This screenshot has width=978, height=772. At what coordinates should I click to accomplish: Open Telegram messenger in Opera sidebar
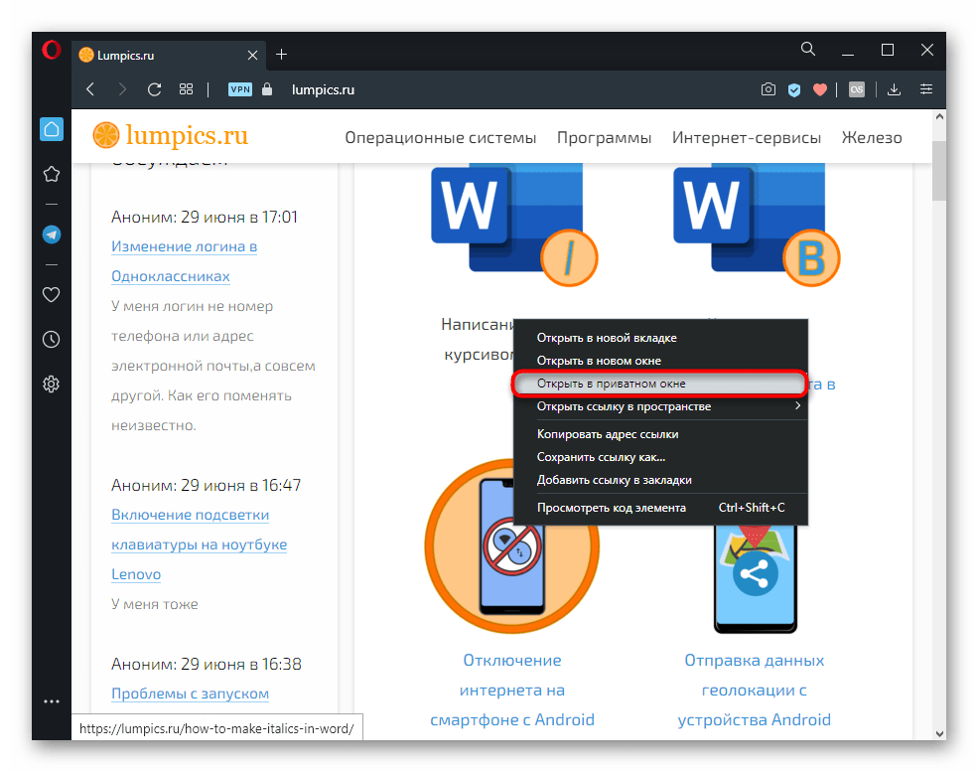tap(52, 234)
